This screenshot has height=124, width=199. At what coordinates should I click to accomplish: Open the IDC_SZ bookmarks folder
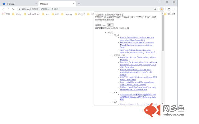(80, 14)
